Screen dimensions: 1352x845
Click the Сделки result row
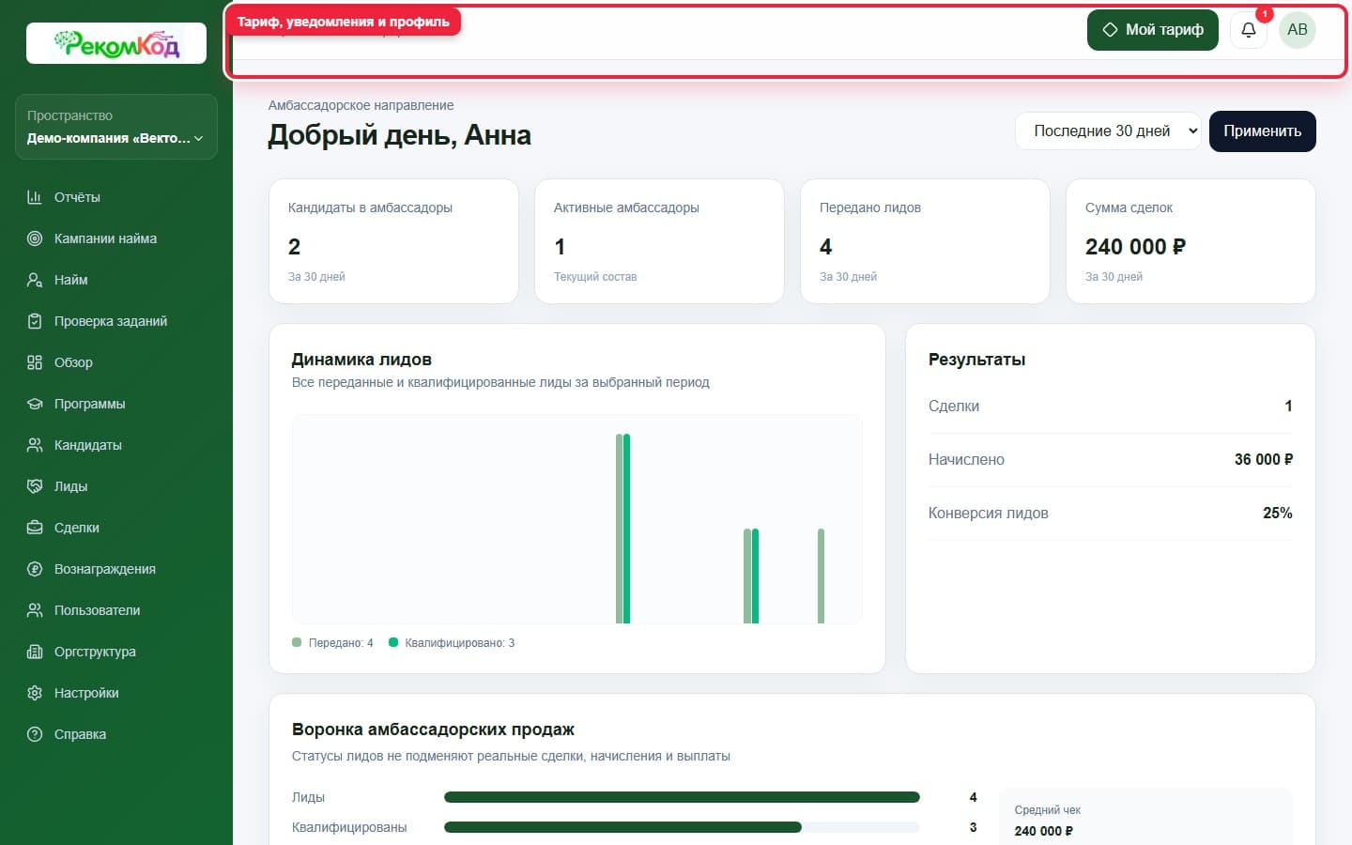pos(1110,406)
